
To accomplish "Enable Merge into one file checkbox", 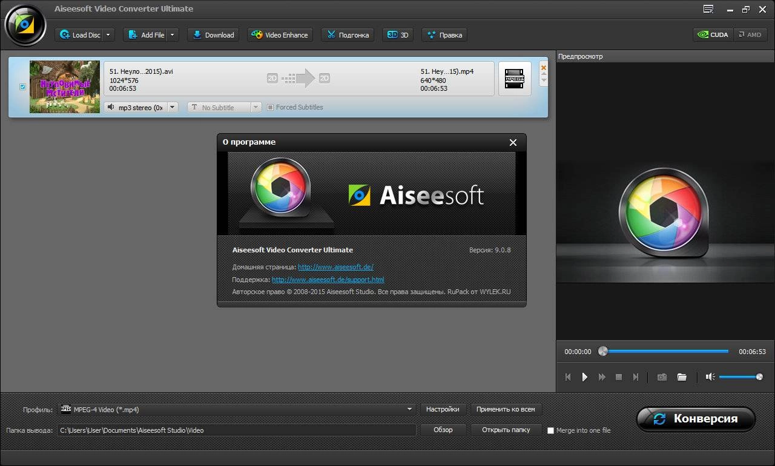I will [x=550, y=430].
